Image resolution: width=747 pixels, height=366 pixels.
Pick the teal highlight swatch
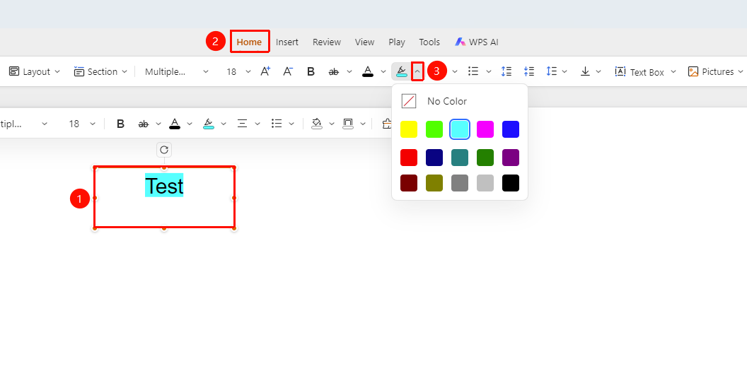point(460,158)
